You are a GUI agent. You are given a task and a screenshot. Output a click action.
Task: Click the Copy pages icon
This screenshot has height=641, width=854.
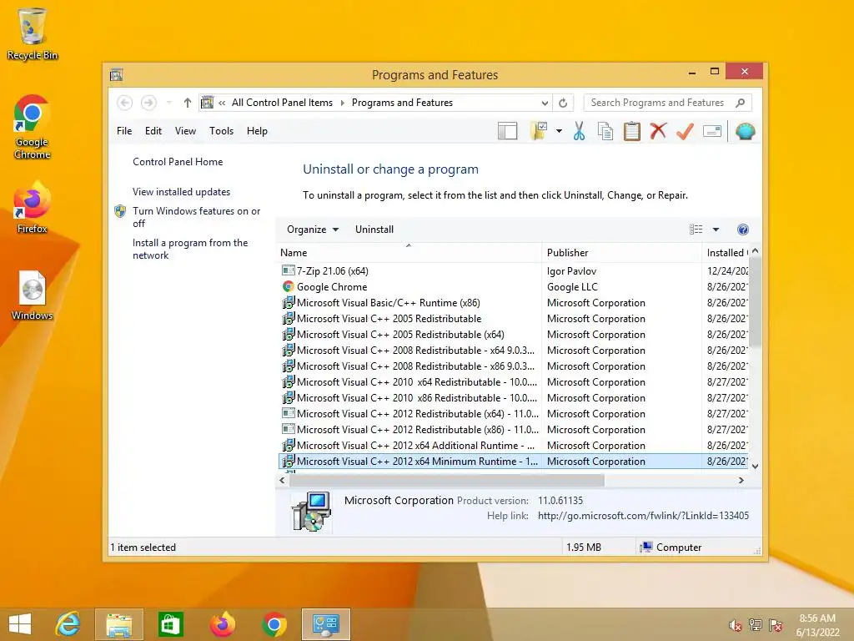coord(605,131)
